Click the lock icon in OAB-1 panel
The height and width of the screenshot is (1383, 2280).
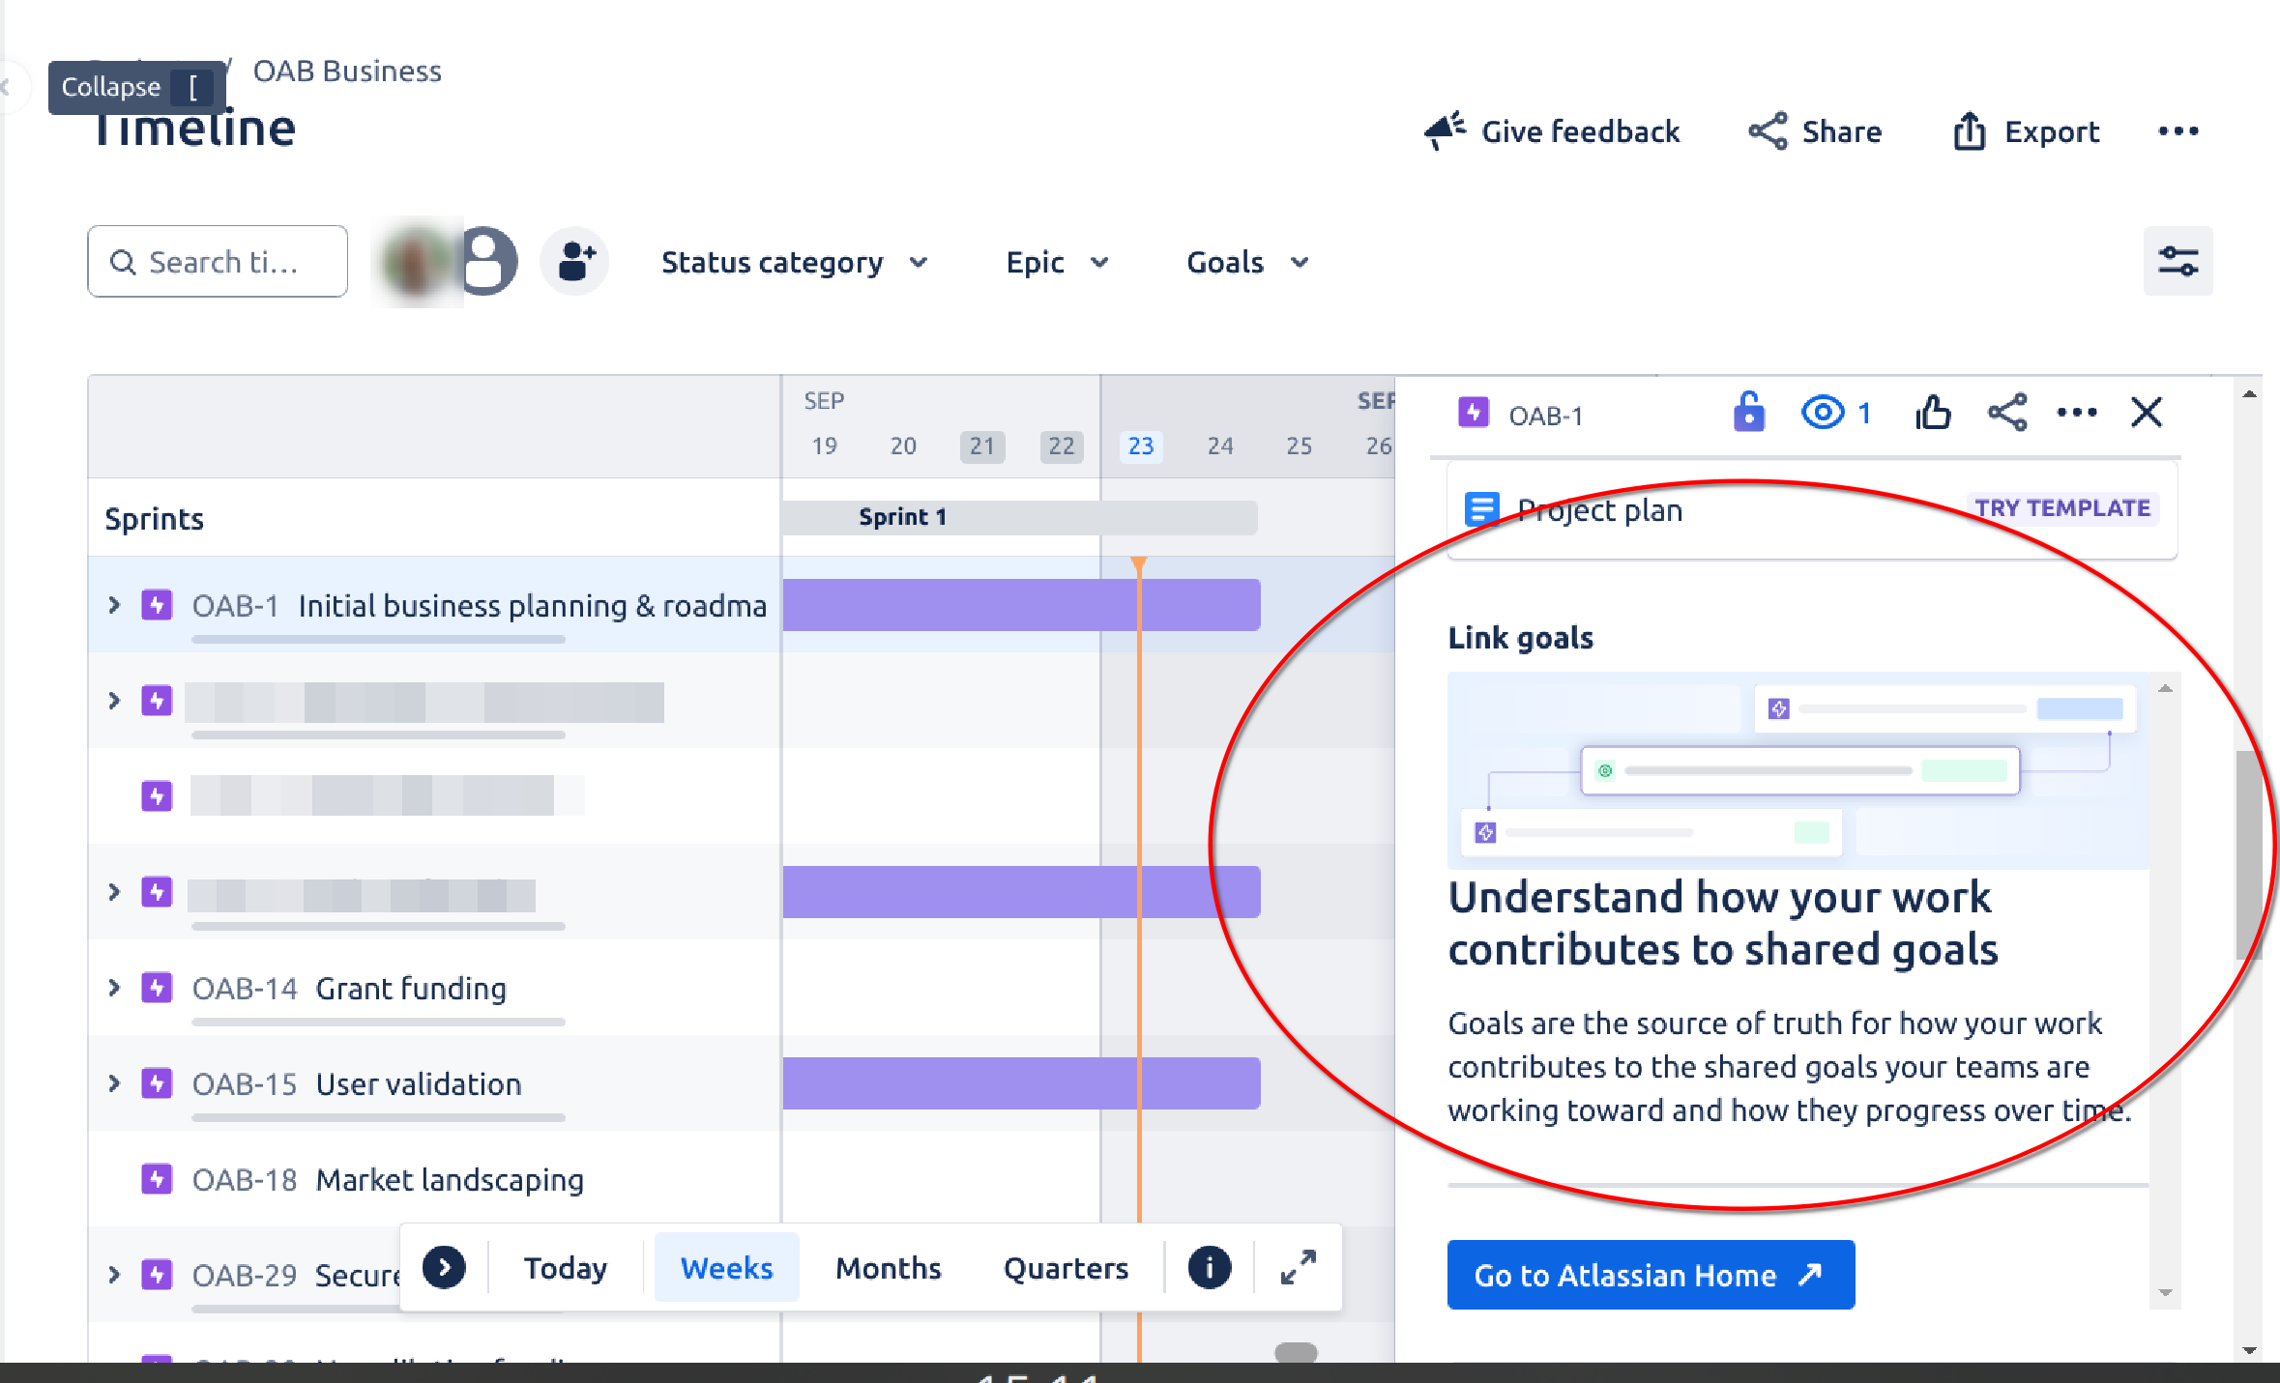pyautogui.click(x=1748, y=413)
